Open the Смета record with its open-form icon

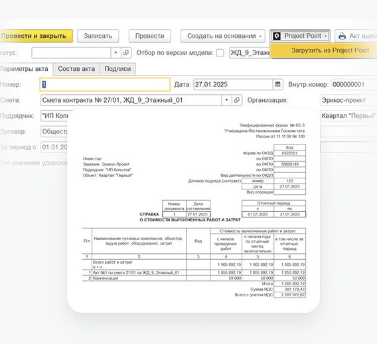coord(237,100)
